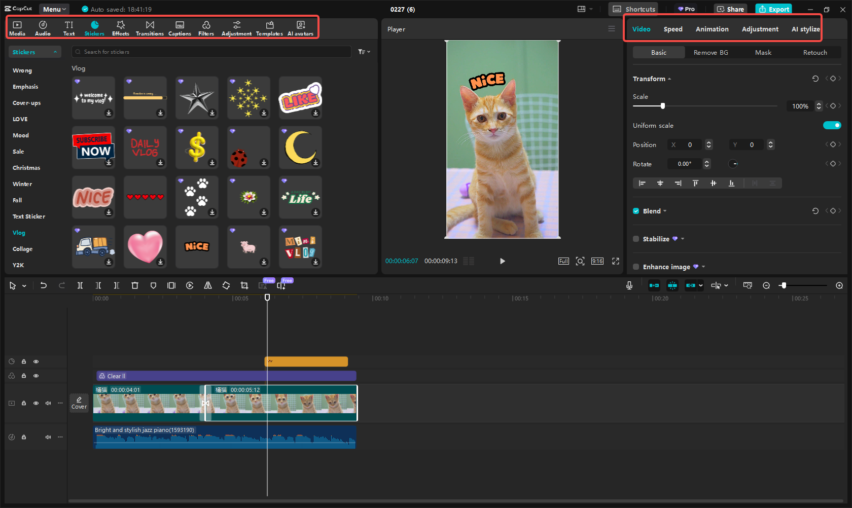The image size is (852, 508).
Task: Click the Mirror flip icon in the toolbar
Action: pyautogui.click(x=207, y=285)
